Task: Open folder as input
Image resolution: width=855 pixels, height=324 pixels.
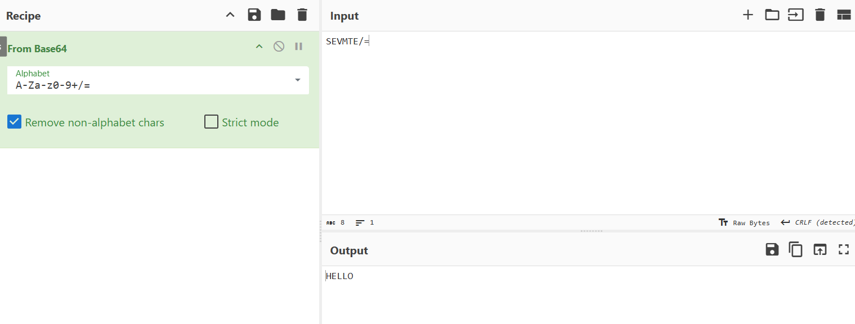Action: pyautogui.click(x=772, y=15)
